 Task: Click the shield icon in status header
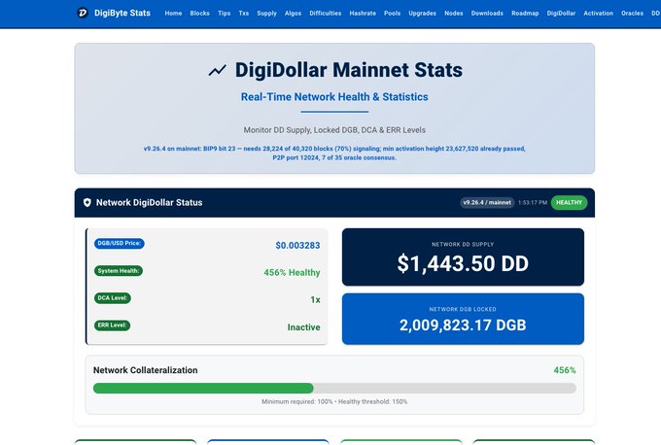click(87, 203)
